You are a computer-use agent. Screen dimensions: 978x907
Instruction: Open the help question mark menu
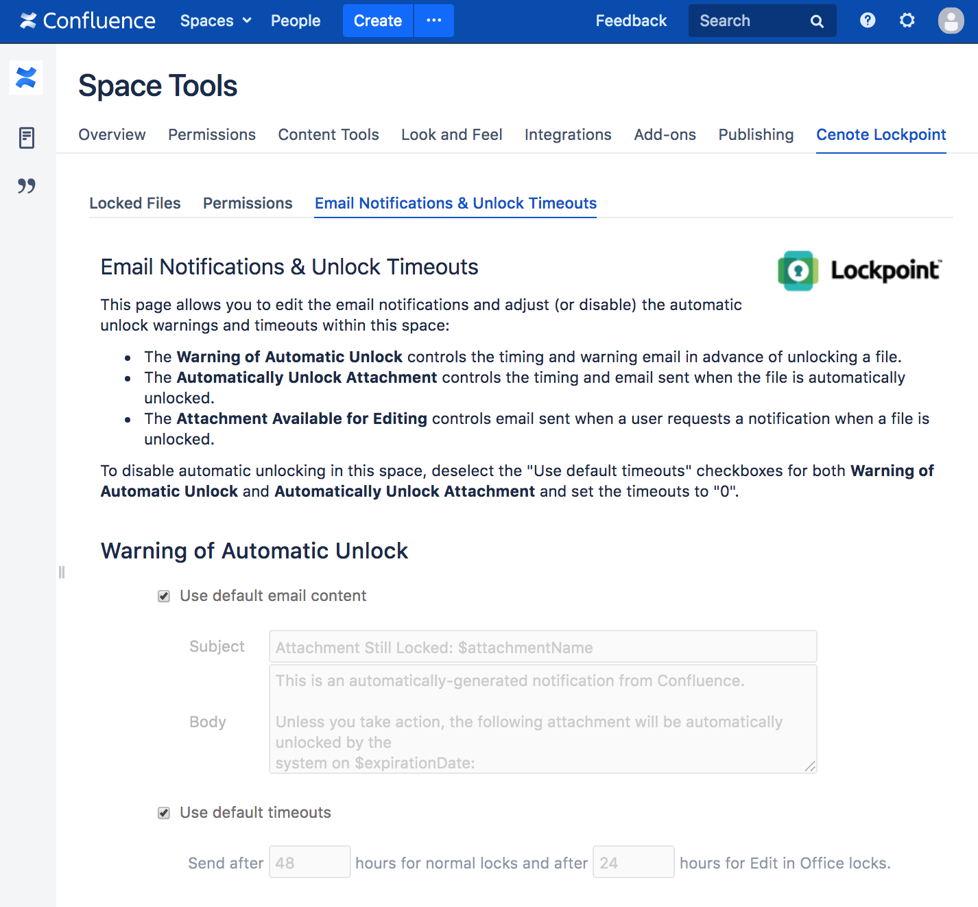pos(868,21)
